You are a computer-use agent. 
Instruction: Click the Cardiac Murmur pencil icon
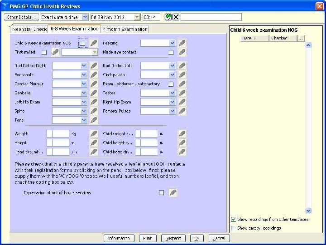click(94, 84)
